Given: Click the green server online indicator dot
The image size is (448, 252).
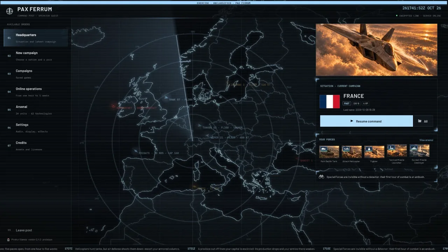Looking at the screenshot, I should tap(397, 16).
